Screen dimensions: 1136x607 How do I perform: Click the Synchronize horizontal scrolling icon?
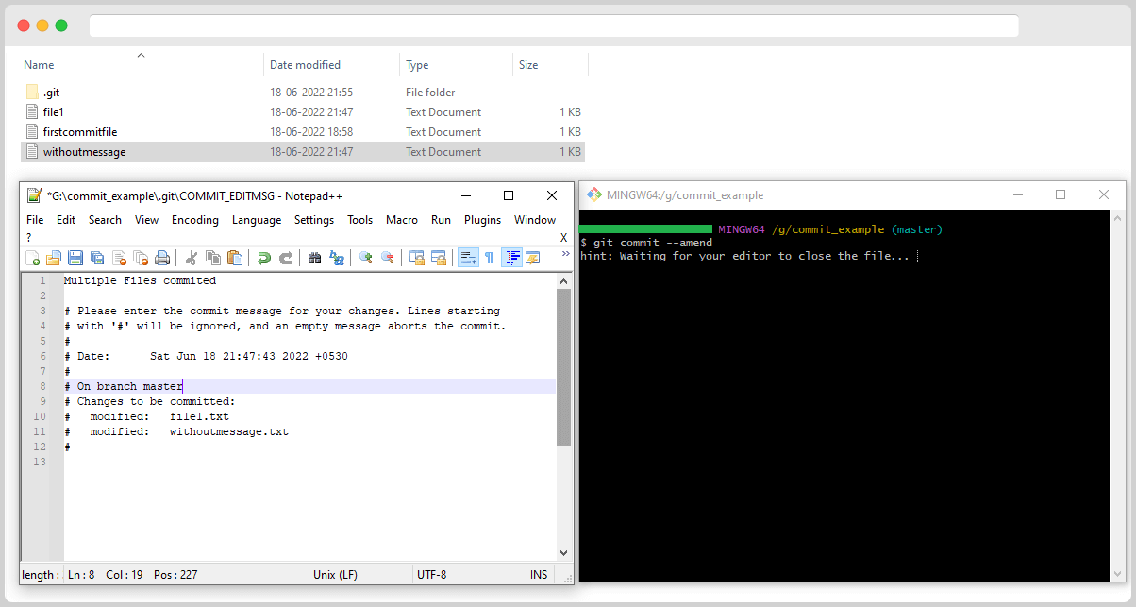point(438,258)
